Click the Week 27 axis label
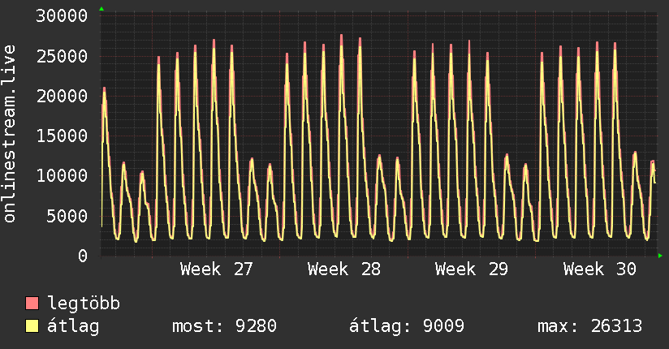This screenshot has height=349, width=669. 217,269
